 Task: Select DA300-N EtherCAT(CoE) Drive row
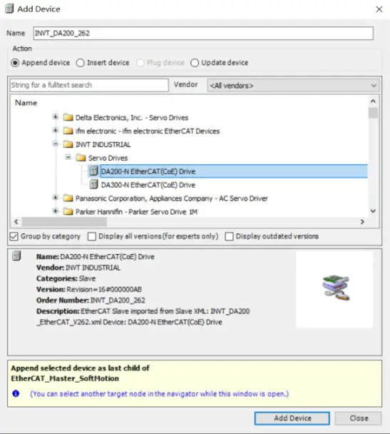pyautogui.click(x=148, y=185)
